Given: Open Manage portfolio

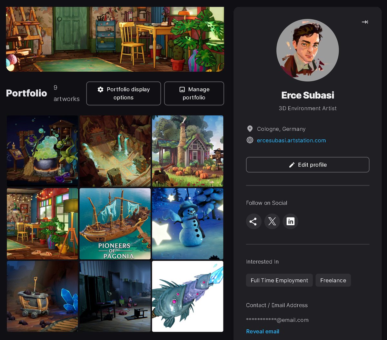Looking at the screenshot, I should coord(194,94).
